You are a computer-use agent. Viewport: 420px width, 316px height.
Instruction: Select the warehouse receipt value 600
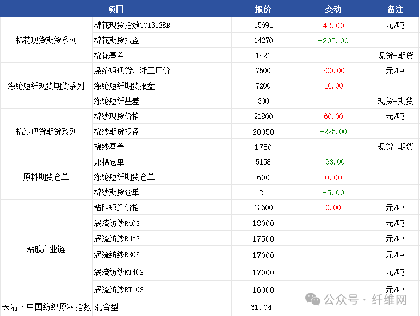pos(263,178)
